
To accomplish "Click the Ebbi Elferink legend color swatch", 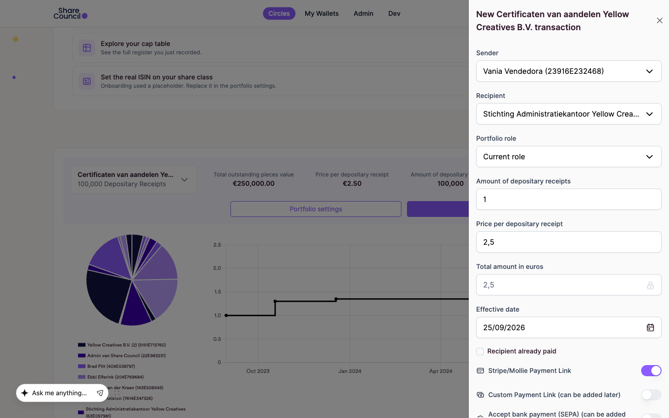I will coord(82,377).
